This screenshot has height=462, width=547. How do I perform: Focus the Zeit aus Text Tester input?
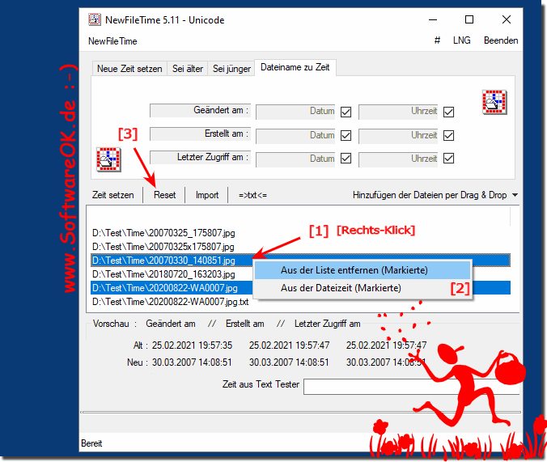412,387
